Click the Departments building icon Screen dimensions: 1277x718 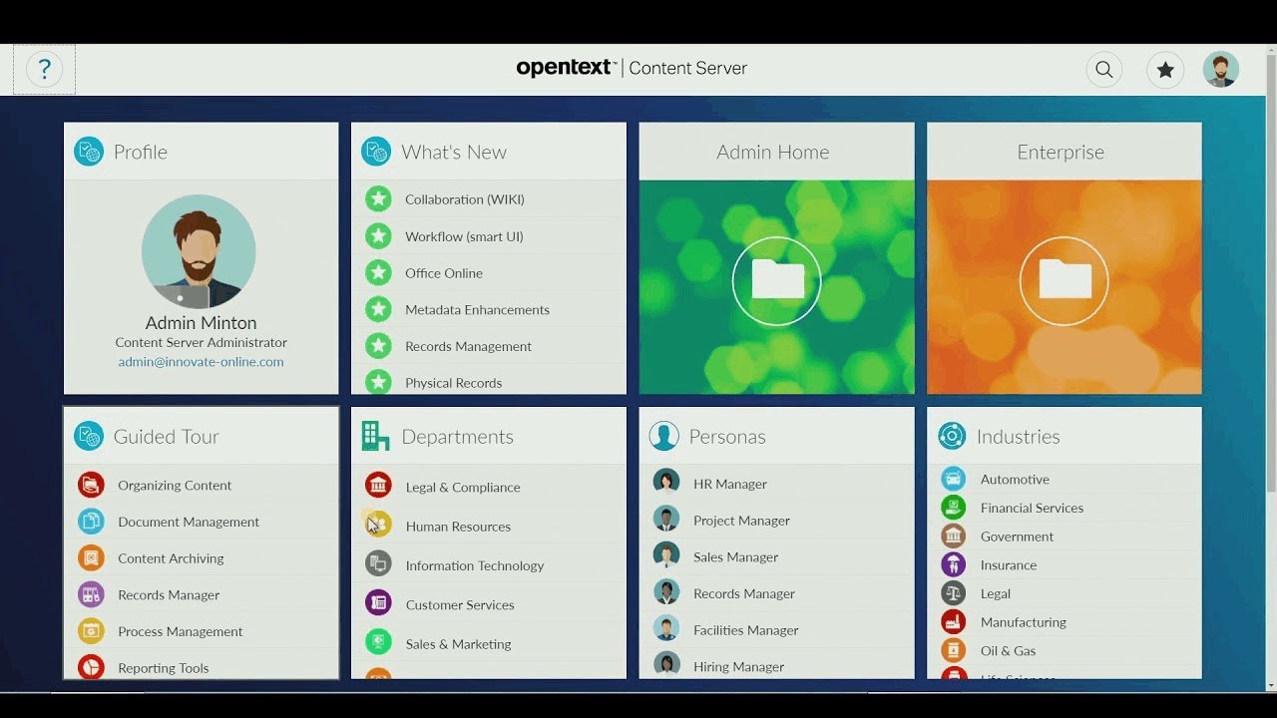375,436
